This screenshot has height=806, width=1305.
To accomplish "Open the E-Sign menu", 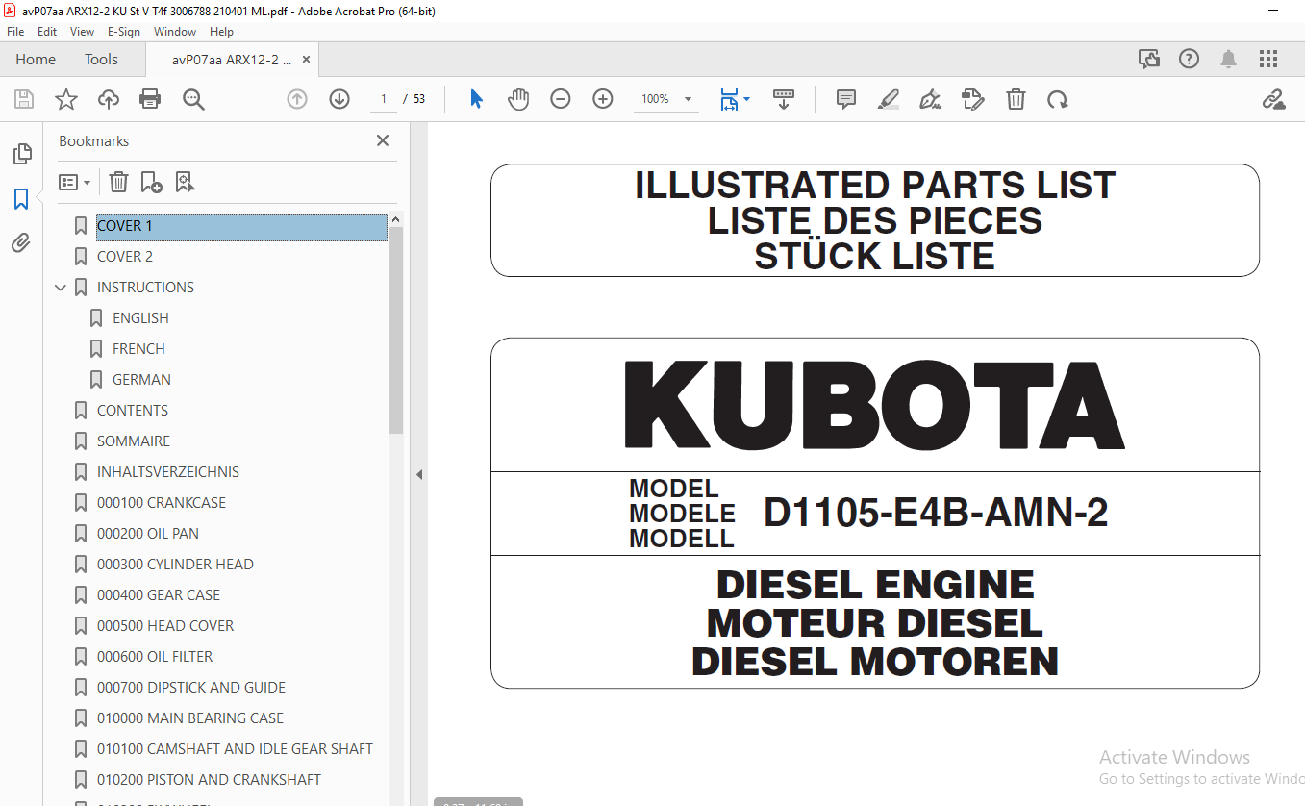I will point(124,32).
